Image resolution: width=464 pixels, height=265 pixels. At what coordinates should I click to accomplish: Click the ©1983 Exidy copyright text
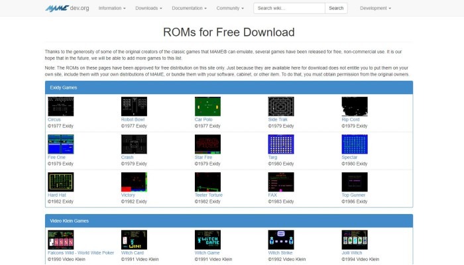(281, 201)
